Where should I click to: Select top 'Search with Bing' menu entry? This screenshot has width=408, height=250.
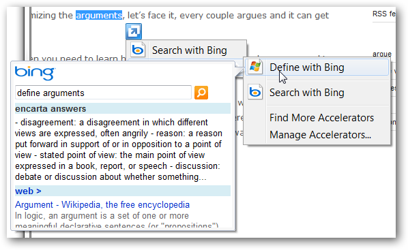(186, 50)
